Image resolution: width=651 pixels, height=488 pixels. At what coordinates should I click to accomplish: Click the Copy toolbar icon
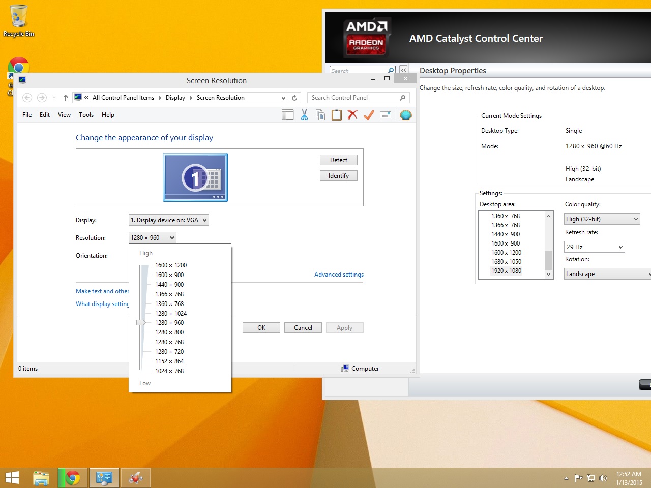320,115
